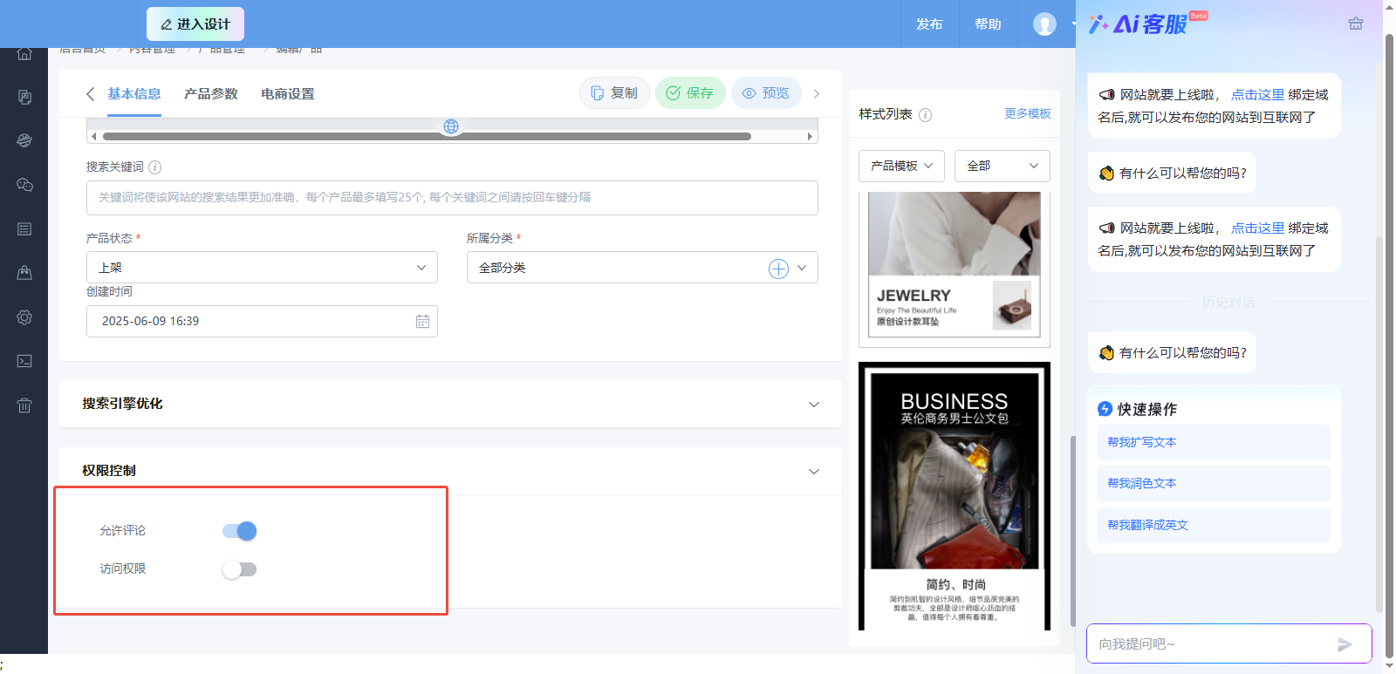The height and width of the screenshot is (674, 1396).
Task: Open the 所属分类 全部分类 dropdown
Action: click(642, 268)
